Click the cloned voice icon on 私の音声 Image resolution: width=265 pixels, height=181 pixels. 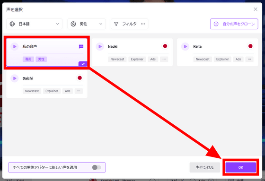point(81,46)
